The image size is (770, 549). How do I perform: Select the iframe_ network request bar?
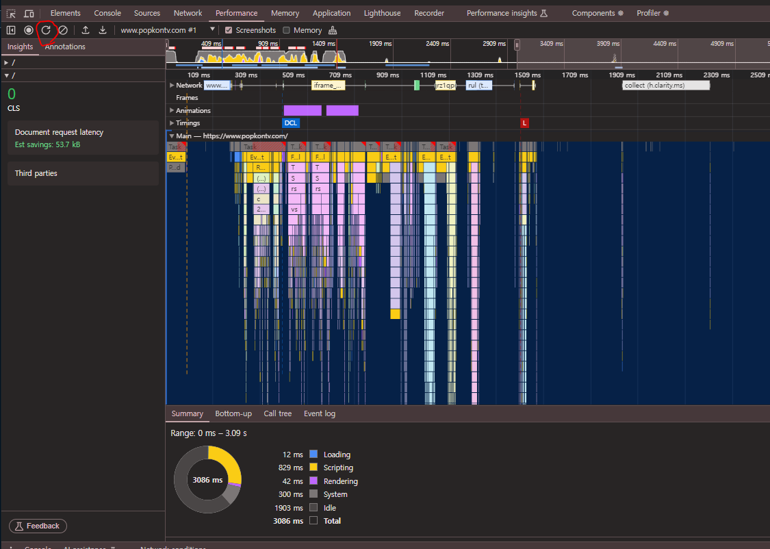(328, 85)
